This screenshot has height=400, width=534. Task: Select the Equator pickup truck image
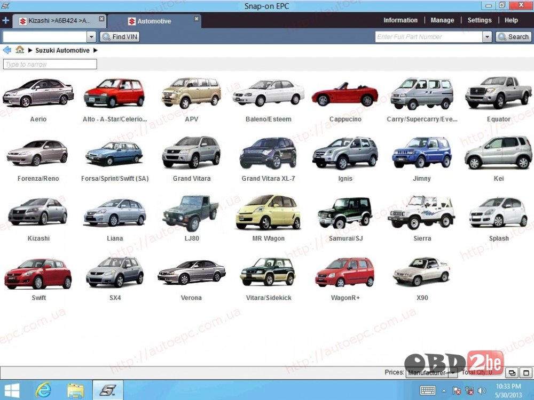click(498, 92)
